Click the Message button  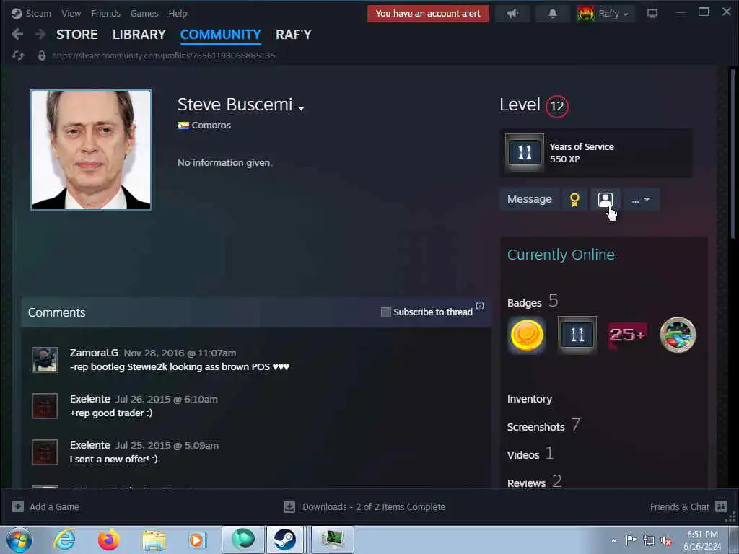(529, 199)
